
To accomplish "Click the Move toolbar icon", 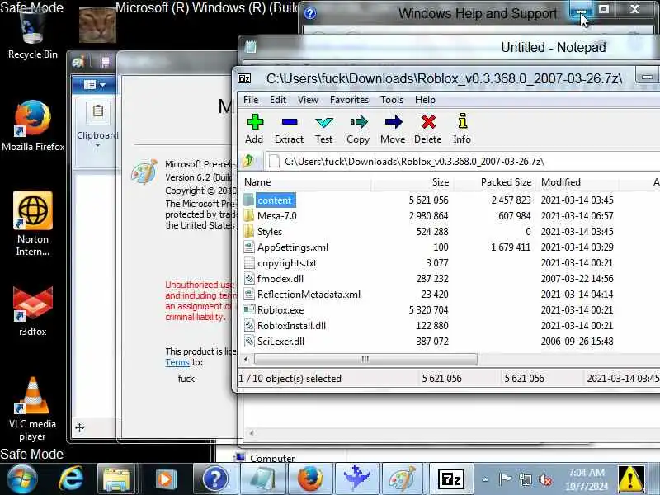I will tap(394, 129).
